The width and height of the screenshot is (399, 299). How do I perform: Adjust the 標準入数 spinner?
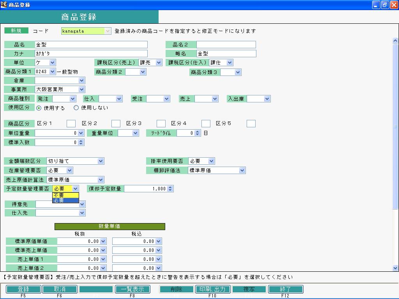(x=81, y=142)
